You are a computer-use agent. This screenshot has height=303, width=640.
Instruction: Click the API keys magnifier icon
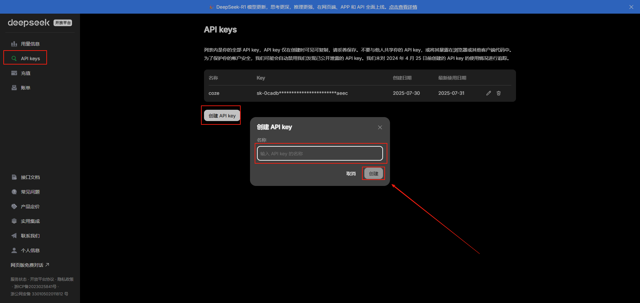(14, 59)
